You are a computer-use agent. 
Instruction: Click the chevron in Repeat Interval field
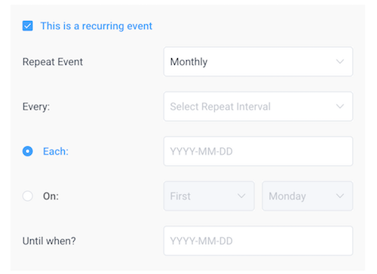(x=340, y=106)
